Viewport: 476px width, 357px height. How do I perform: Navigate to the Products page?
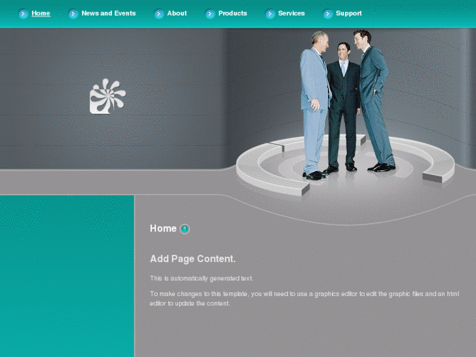232,13
